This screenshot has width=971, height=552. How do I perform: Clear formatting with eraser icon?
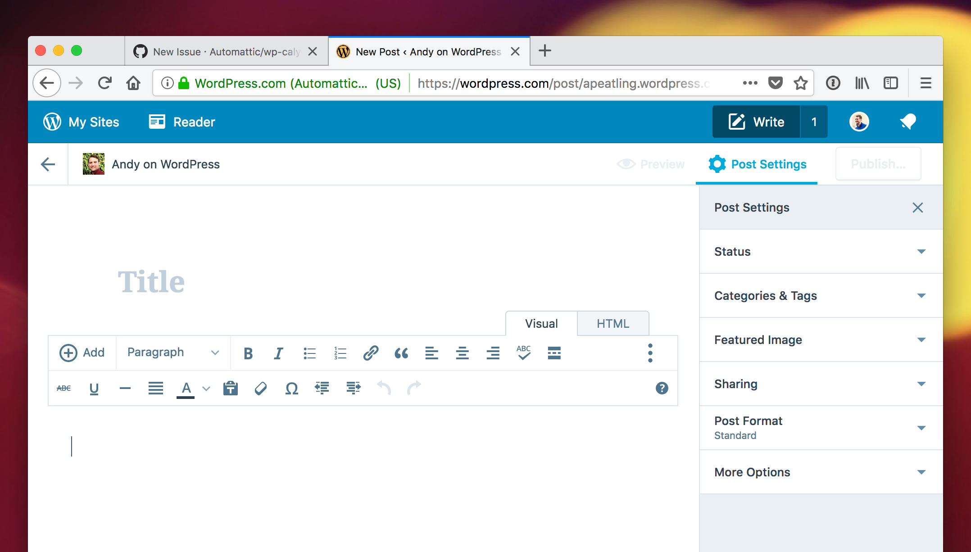point(261,388)
